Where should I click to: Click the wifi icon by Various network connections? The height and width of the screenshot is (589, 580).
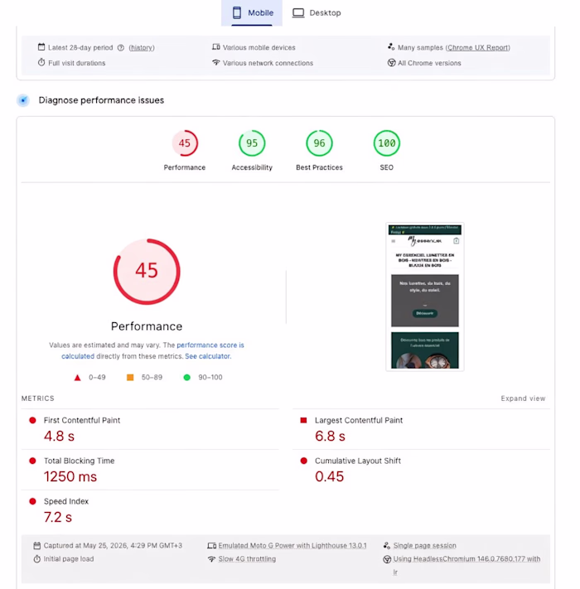pos(216,62)
